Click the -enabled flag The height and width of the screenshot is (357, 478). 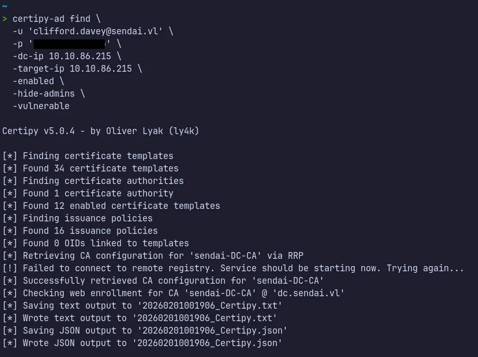click(33, 81)
